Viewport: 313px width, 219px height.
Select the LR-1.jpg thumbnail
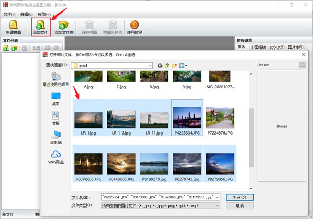pyautogui.click(x=89, y=118)
